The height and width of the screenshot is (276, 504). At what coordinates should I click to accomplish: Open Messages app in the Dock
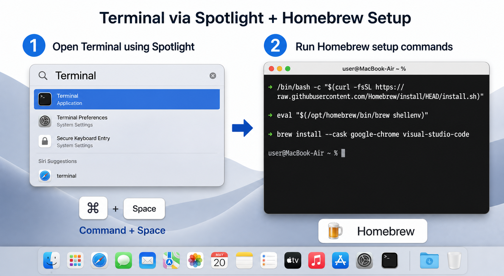(124, 261)
